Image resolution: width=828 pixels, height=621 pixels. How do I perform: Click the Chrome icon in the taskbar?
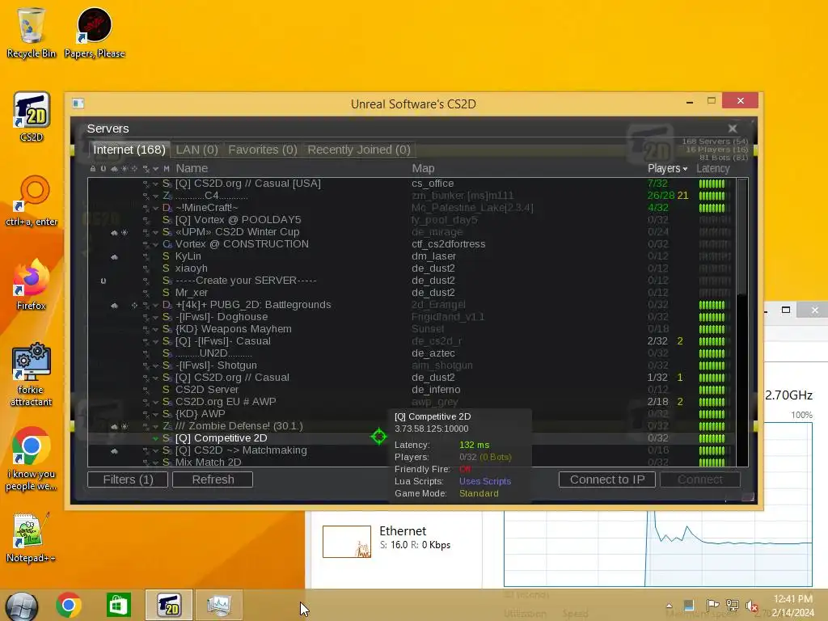(69, 605)
